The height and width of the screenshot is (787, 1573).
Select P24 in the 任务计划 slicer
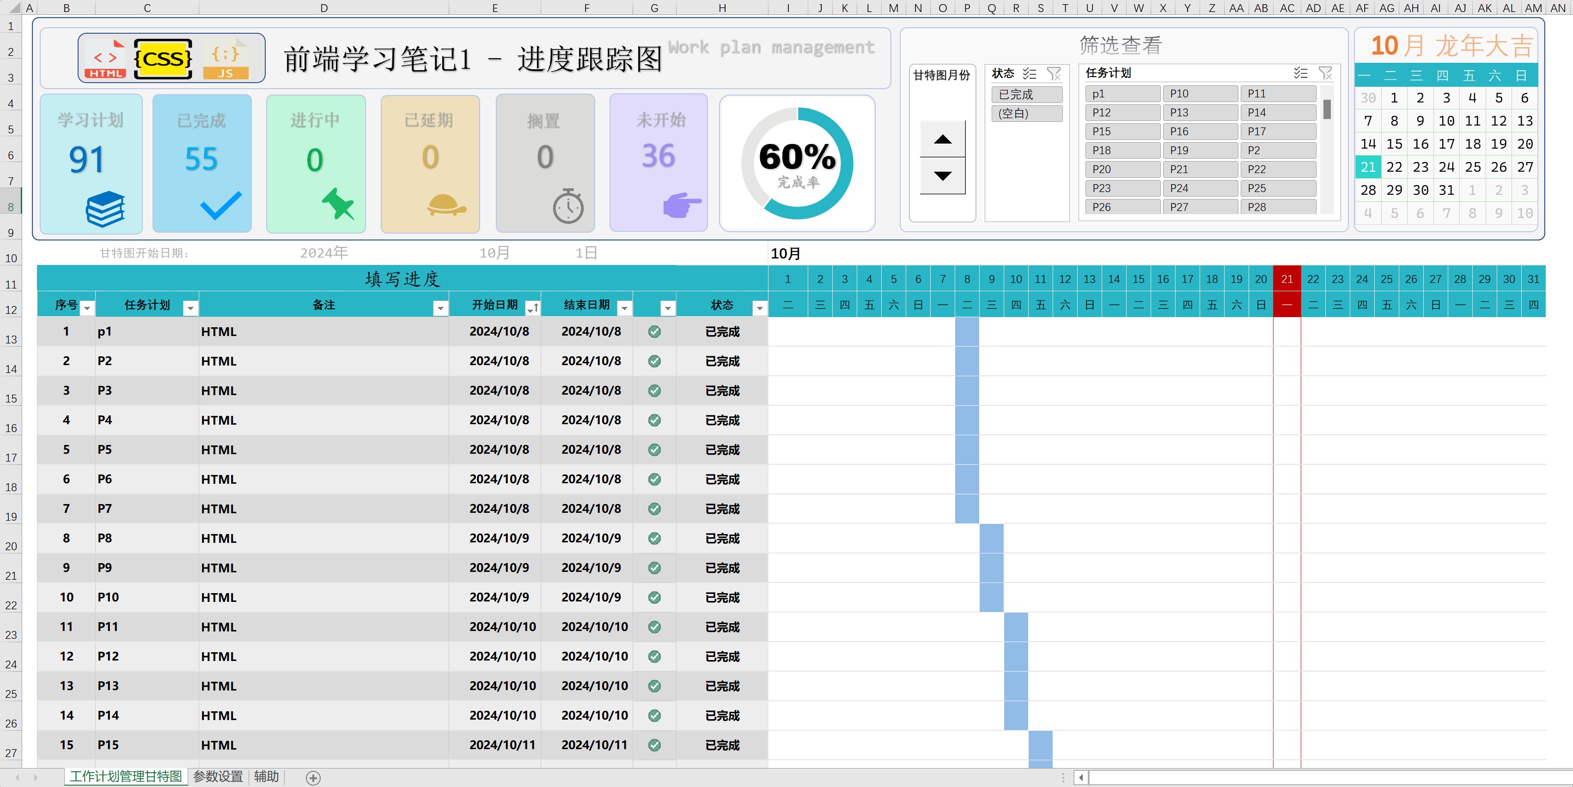click(x=1200, y=188)
